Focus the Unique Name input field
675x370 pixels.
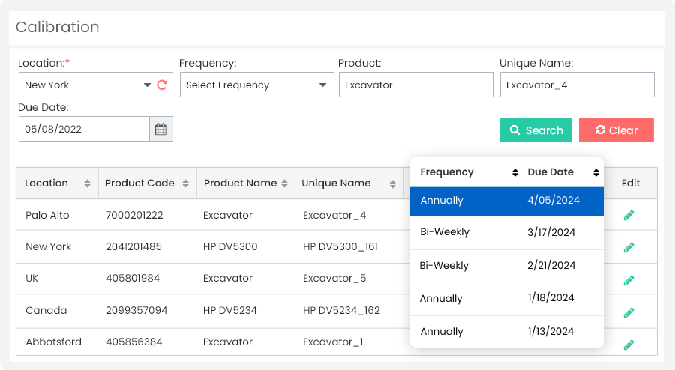click(577, 85)
